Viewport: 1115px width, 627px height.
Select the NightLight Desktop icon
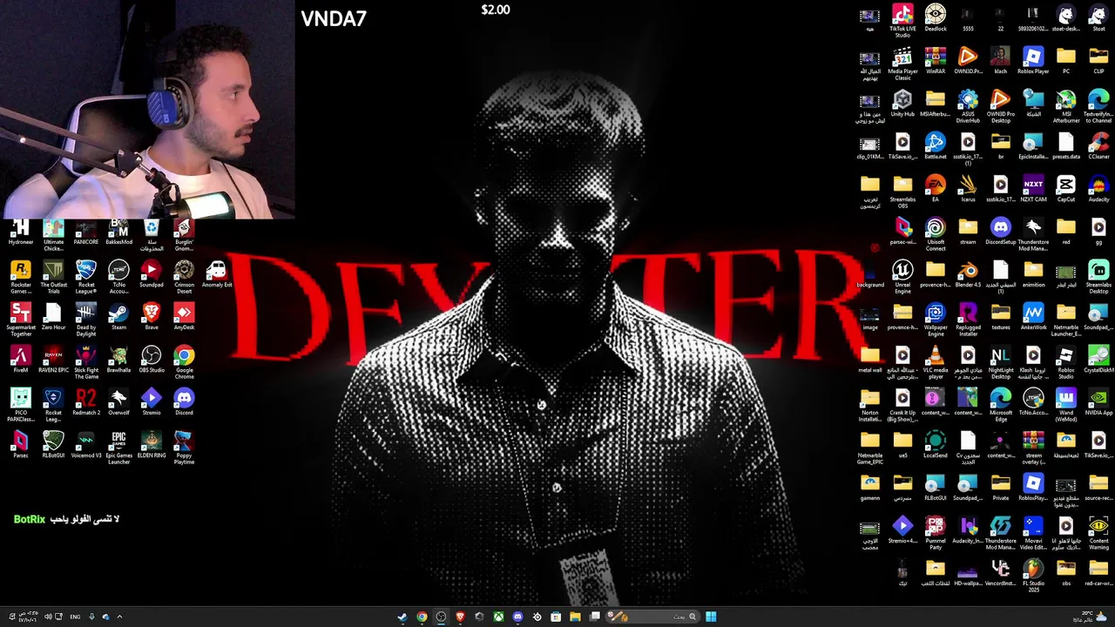[1001, 362]
